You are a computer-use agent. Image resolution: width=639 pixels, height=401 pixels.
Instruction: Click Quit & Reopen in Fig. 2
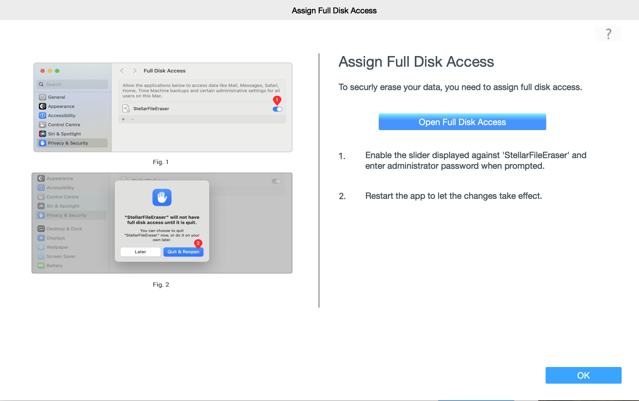point(183,252)
